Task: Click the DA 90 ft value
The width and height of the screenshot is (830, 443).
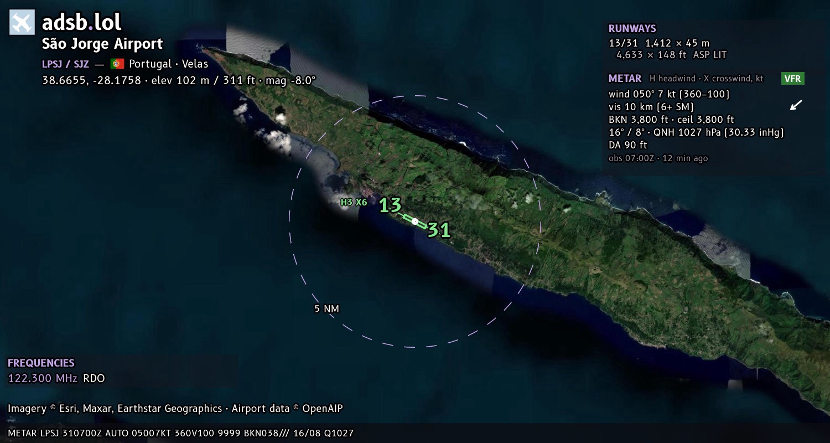Action: point(628,145)
